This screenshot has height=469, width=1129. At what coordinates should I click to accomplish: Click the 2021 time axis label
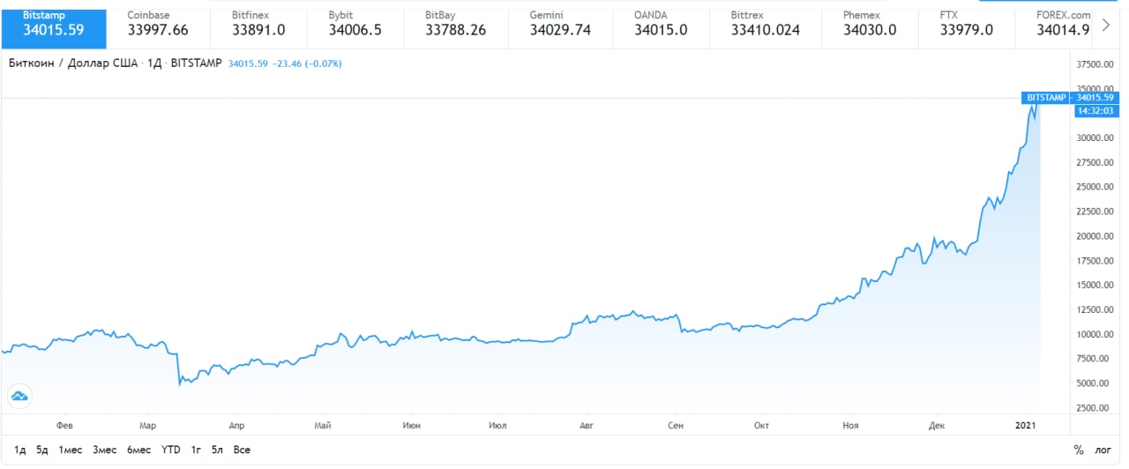(x=1027, y=425)
